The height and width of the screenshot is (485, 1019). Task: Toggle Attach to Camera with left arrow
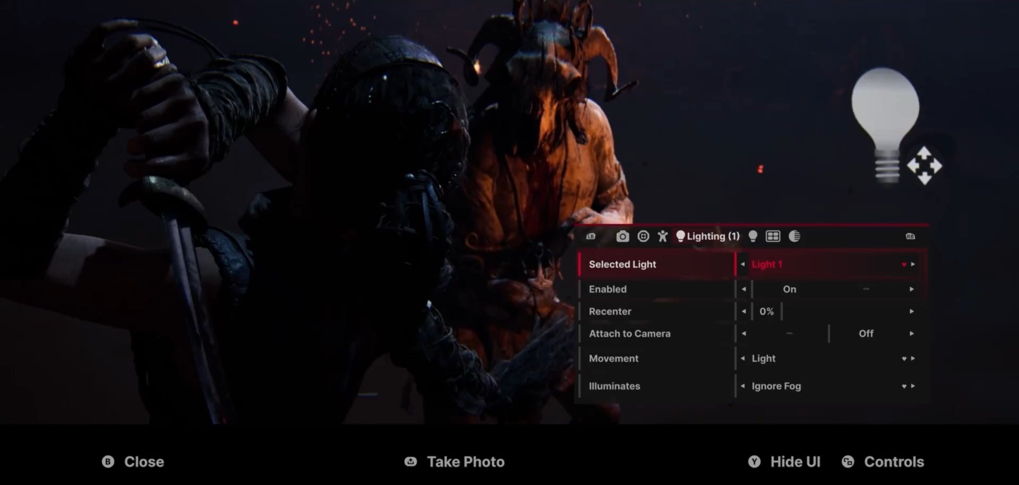click(744, 334)
